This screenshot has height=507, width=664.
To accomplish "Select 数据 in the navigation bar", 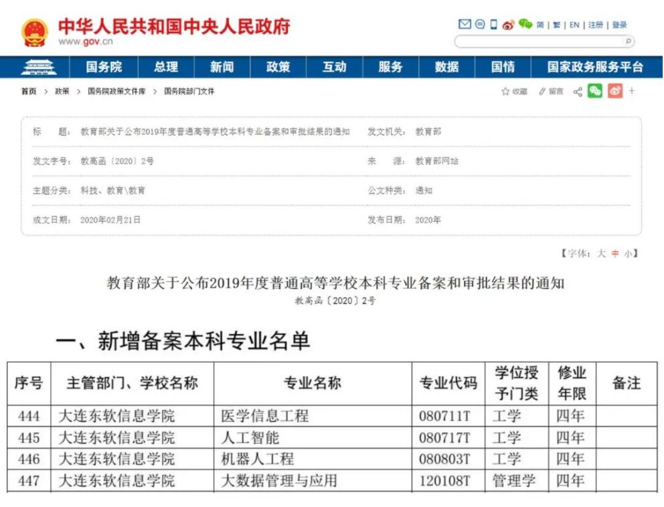I will click(446, 67).
